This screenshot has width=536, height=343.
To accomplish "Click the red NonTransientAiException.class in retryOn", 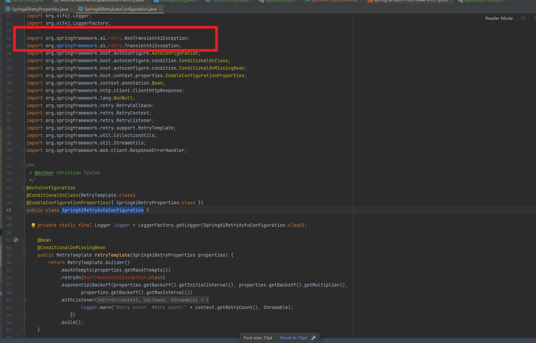I will 123,277.
